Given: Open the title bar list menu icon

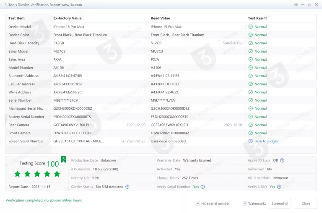Looking at the screenshot, I should coord(296,5).
